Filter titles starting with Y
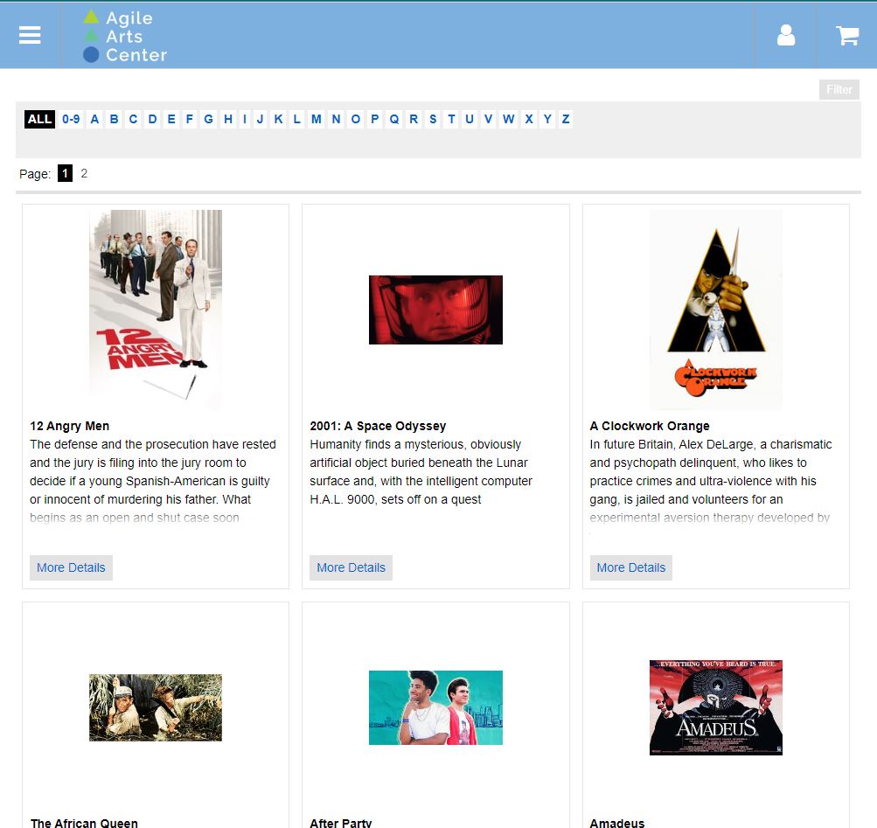 click(x=547, y=119)
